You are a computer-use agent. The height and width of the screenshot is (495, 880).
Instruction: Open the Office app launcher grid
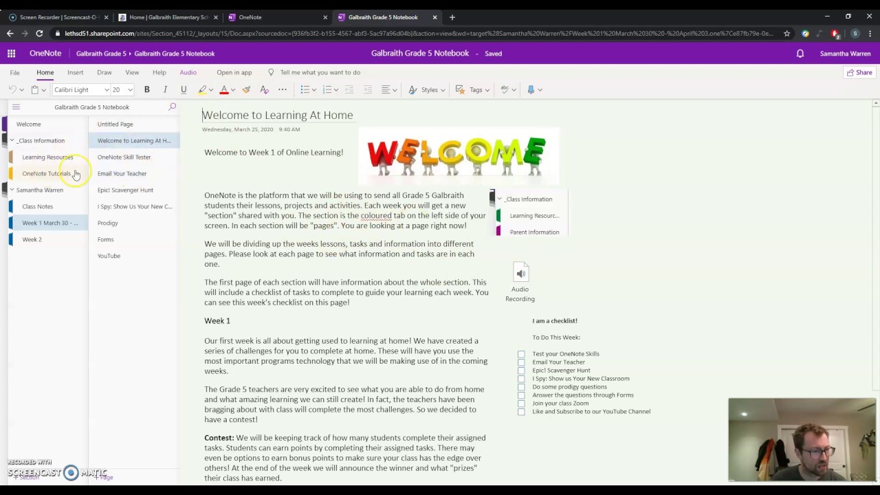[x=11, y=53]
